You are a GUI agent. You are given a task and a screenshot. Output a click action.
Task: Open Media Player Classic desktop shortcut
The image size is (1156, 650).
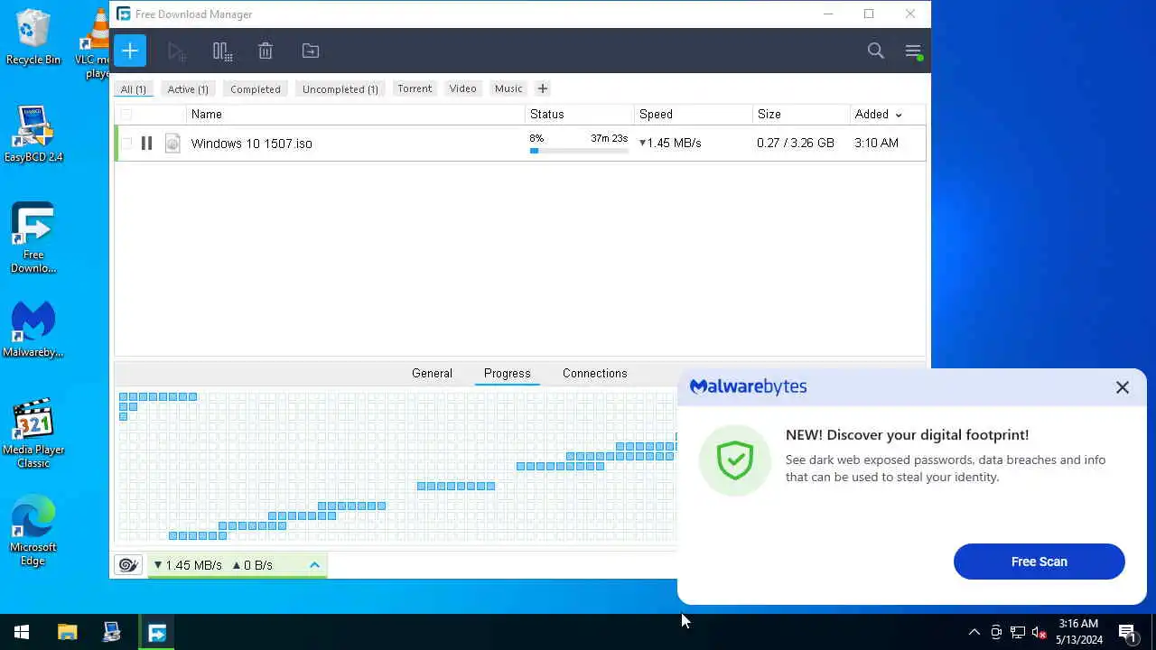pyautogui.click(x=33, y=435)
